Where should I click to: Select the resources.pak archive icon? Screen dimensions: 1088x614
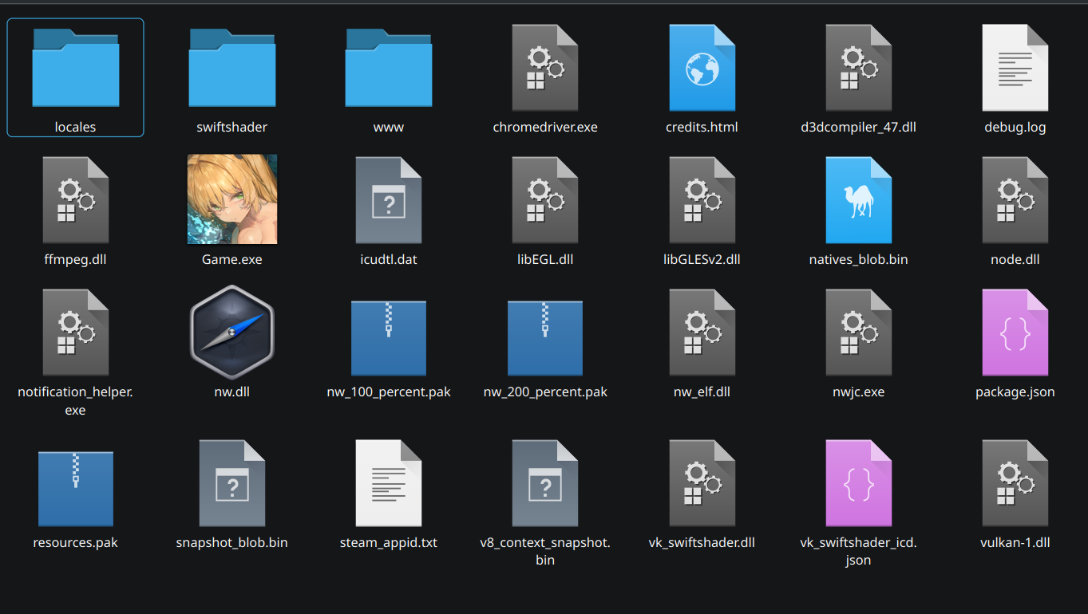point(76,489)
